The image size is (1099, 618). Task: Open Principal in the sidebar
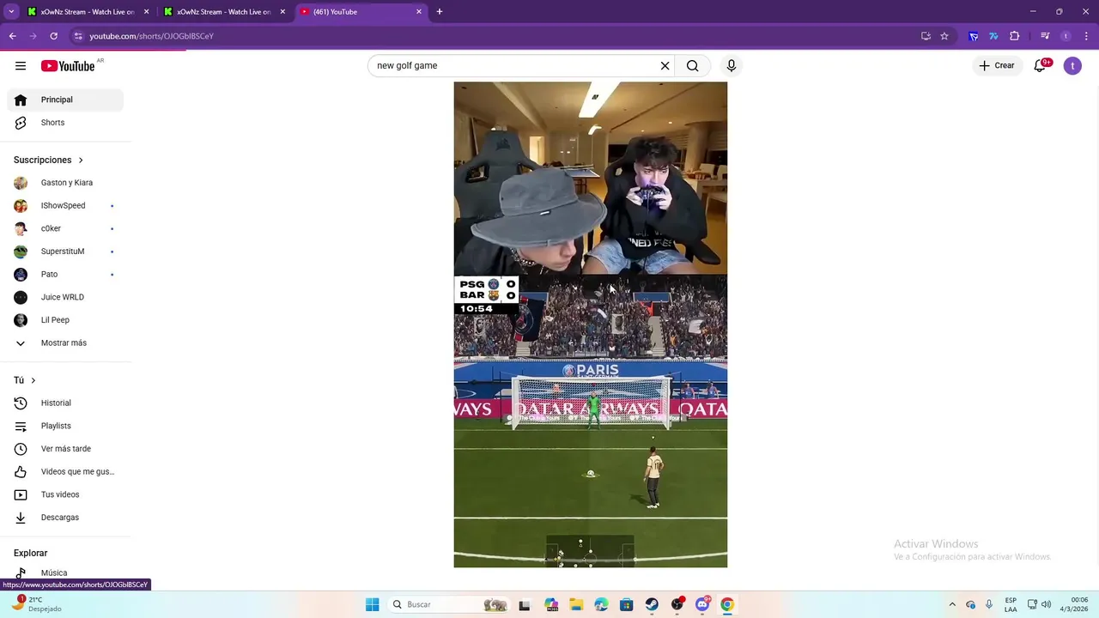click(65, 100)
